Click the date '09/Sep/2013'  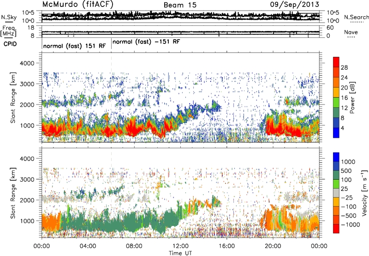(x=294, y=4)
